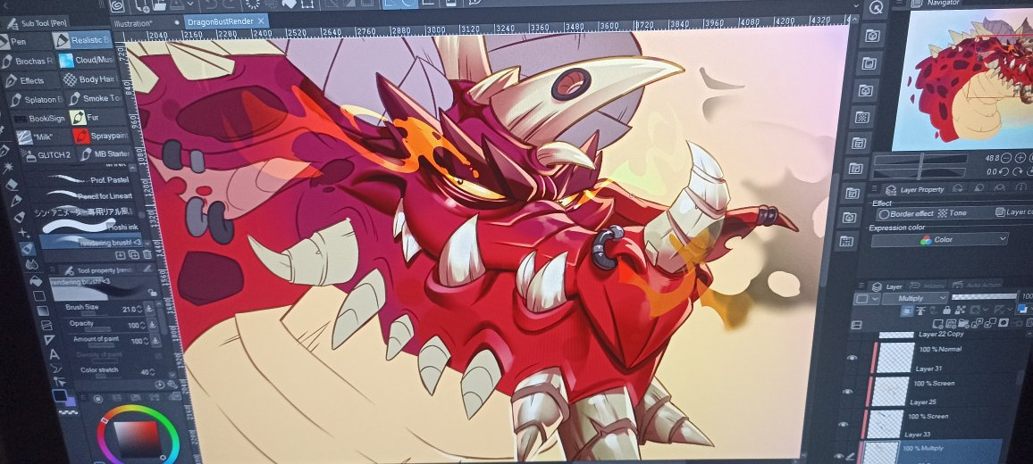The image size is (1033, 464).
Task: Open the History tab
Action: coord(927,286)
